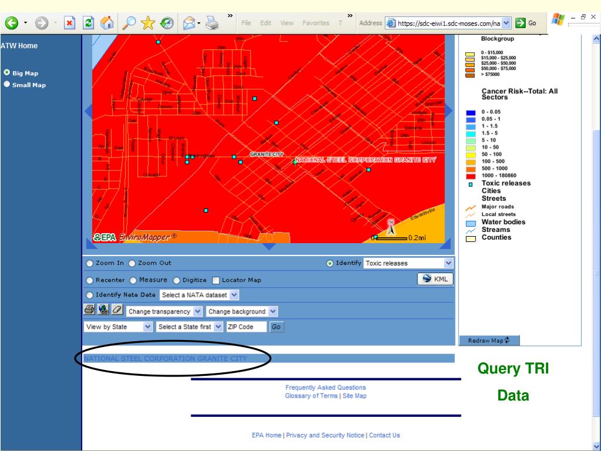601x451 pixels.
Task: Select the Big Map radio button
Action: (x=6, y=72)
